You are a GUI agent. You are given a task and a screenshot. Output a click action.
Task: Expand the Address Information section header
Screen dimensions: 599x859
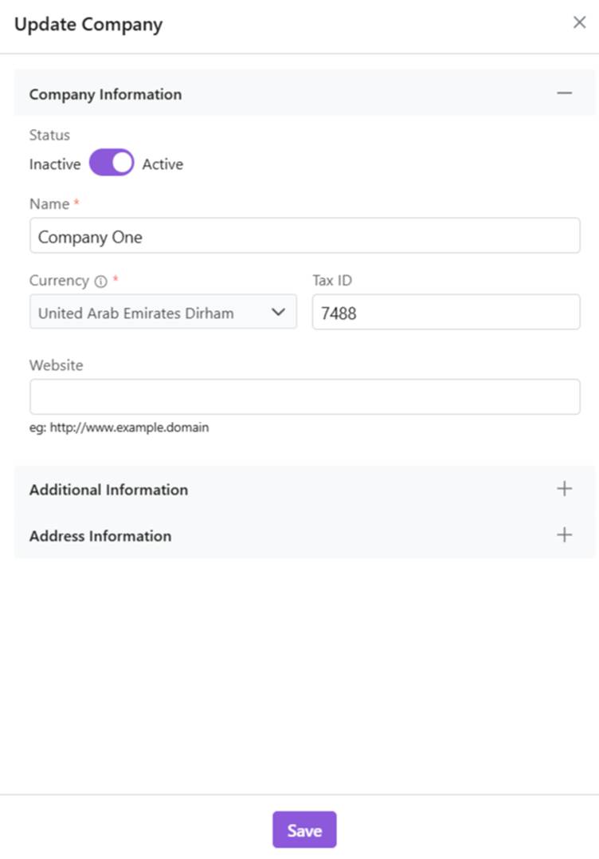coord(100,536)
